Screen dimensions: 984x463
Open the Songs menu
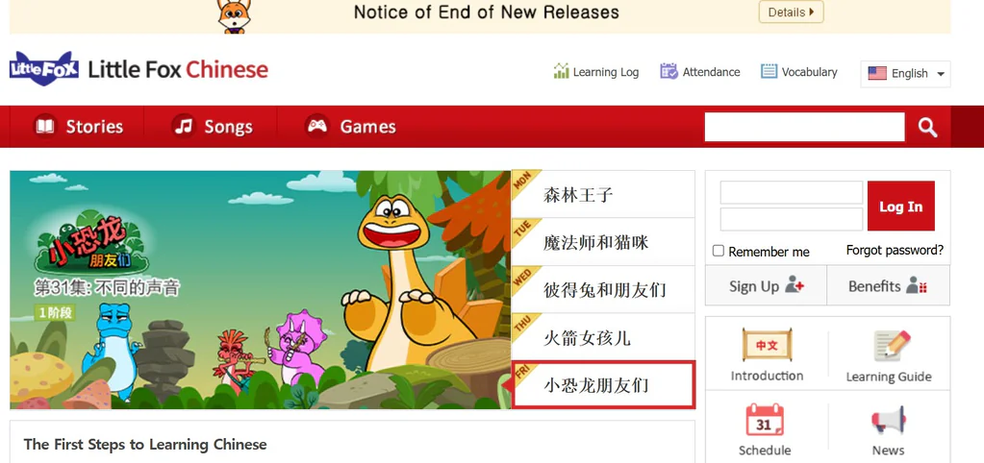point(213,127)
